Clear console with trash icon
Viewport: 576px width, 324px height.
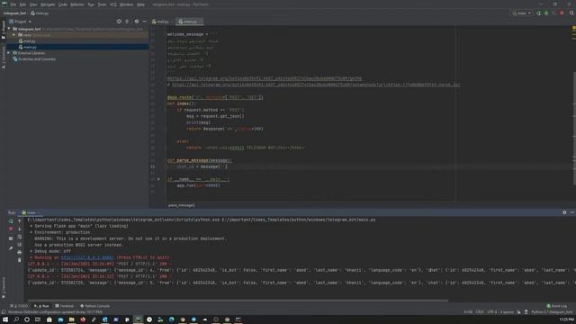(x=20, y=260)
